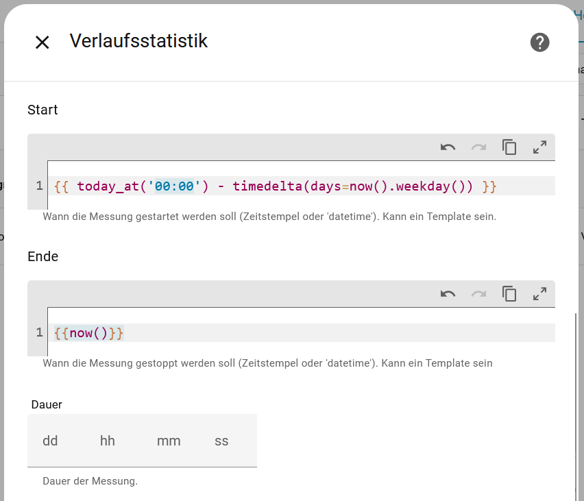Focus the hh hours field under Dauer
Image resolution: width=584 pixels, height=501 pixels.
click(x=108, y=441)
